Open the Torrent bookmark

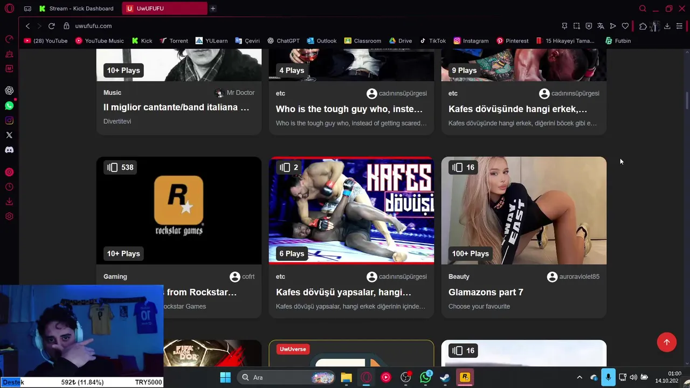(174, 41)
